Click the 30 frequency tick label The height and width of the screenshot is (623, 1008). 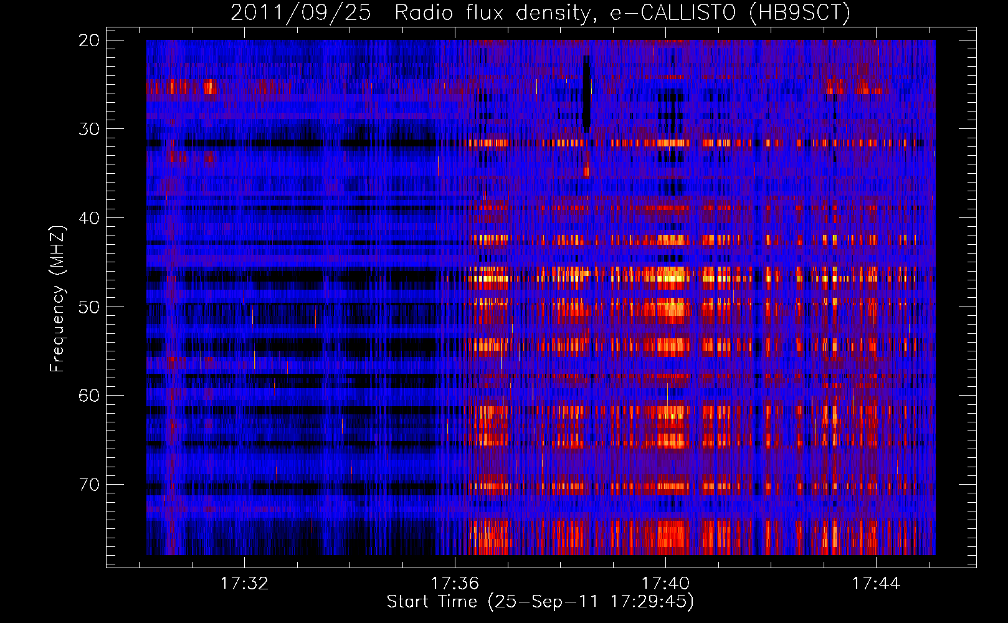click(x=90, y=129)
